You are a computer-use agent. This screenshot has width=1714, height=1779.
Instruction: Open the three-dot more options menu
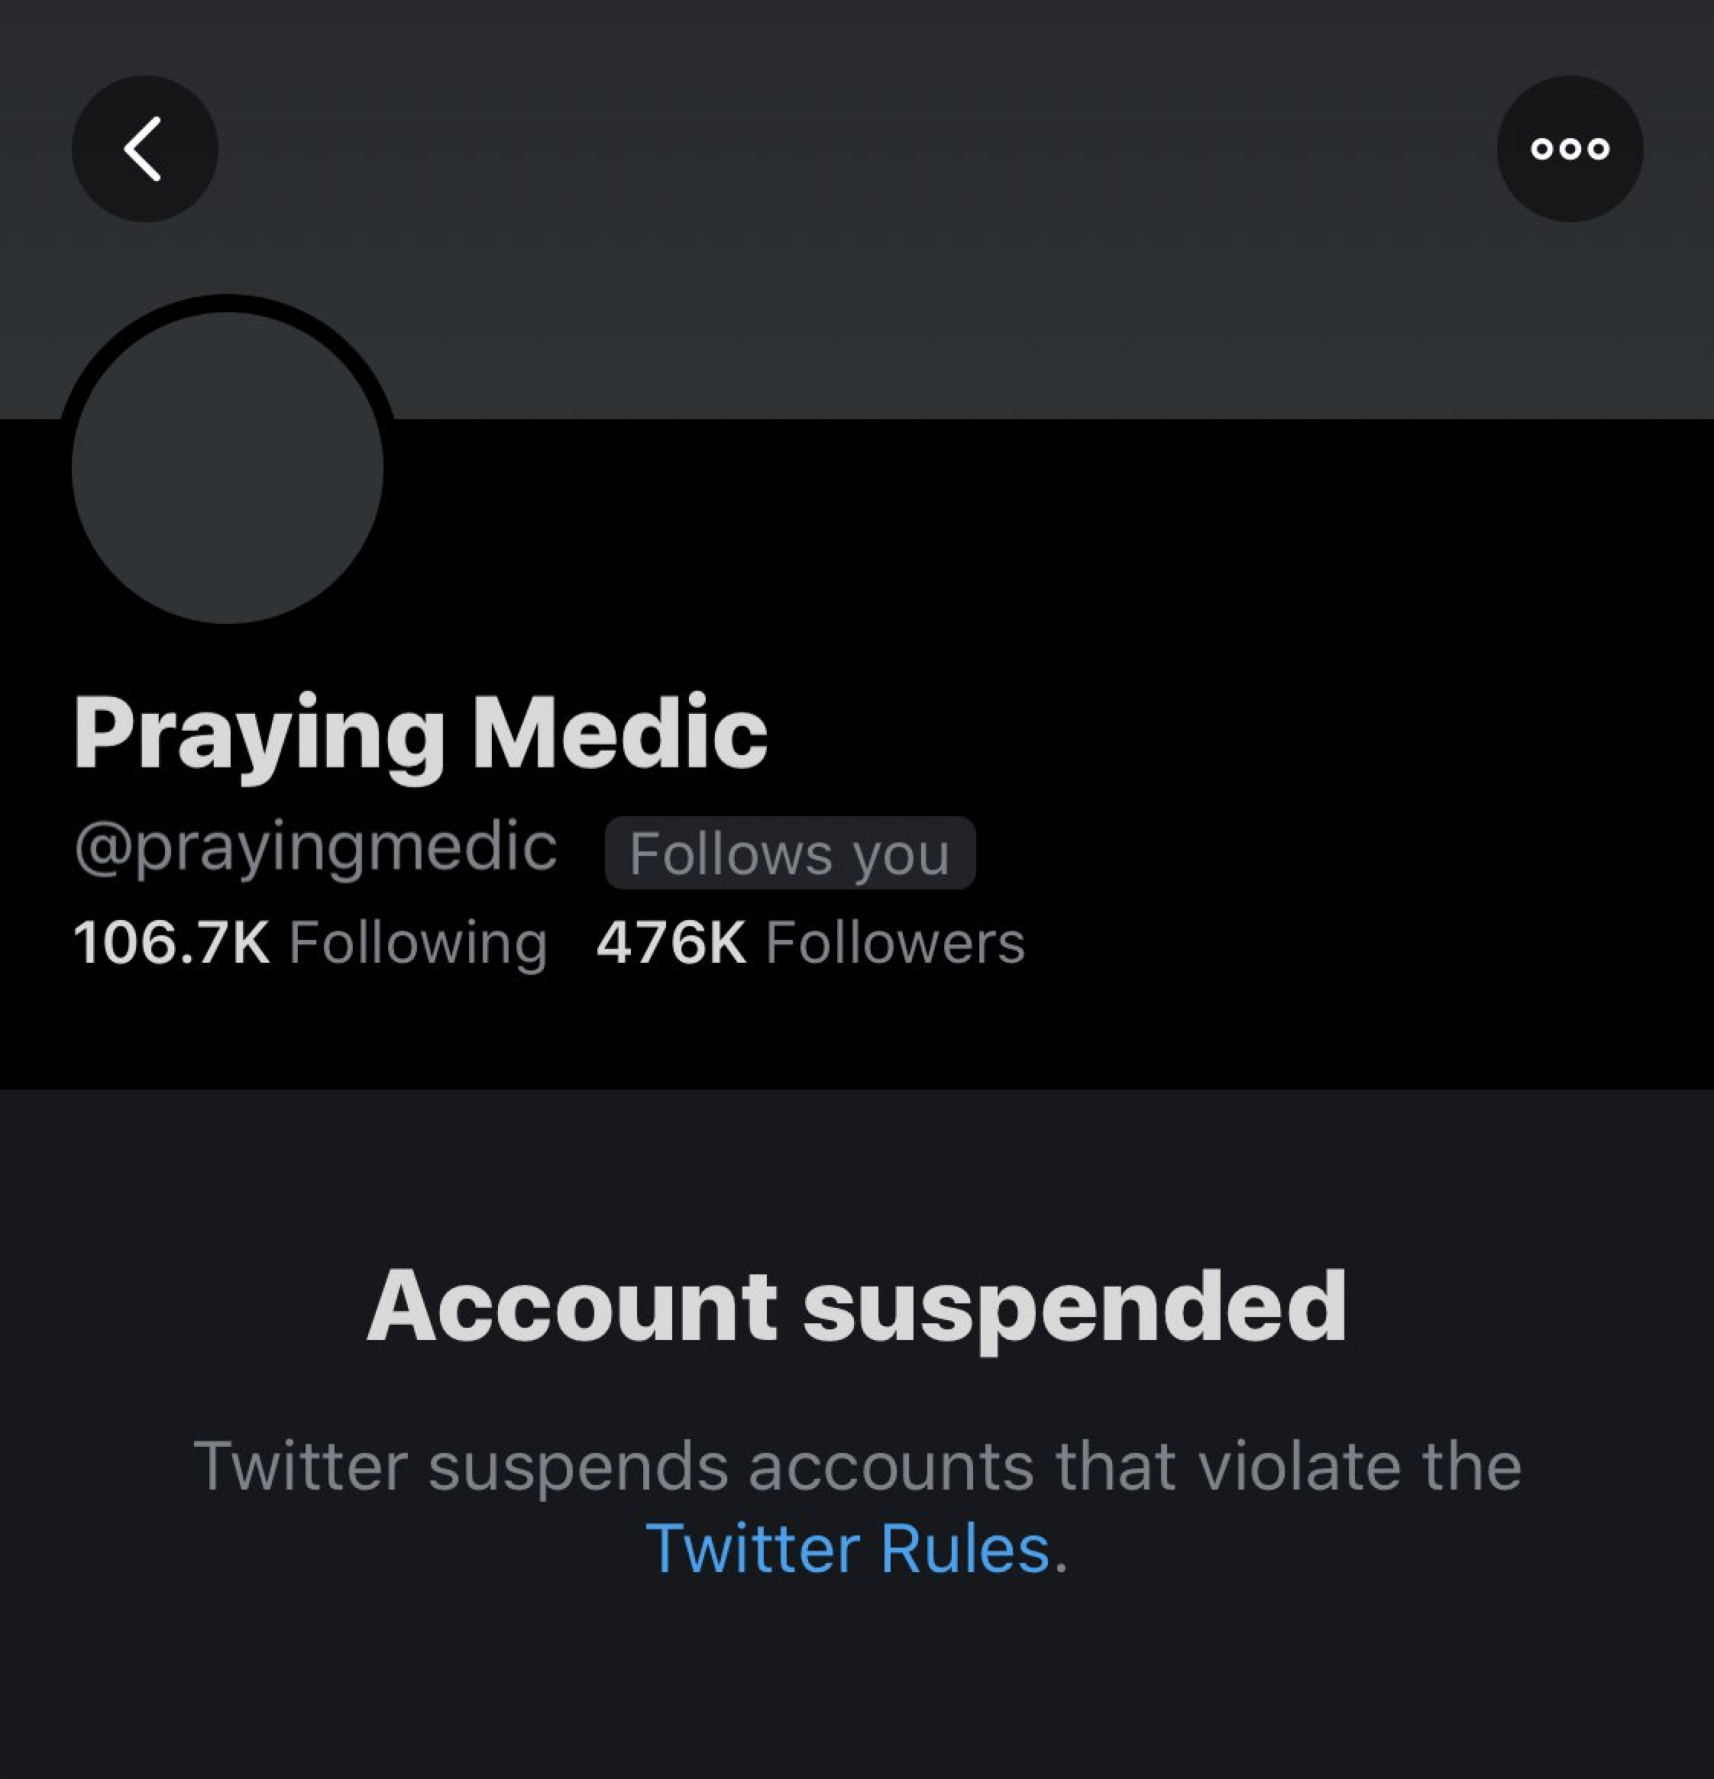tap(1570, 149)
